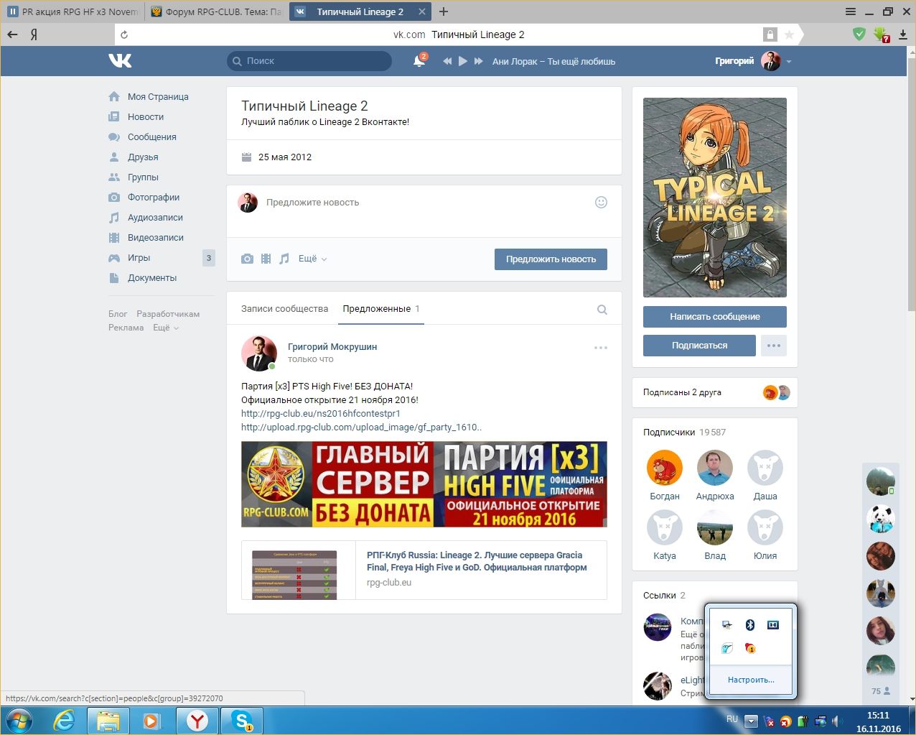
Task: Click into the Предложите новость text box
Action: [424, 203]
